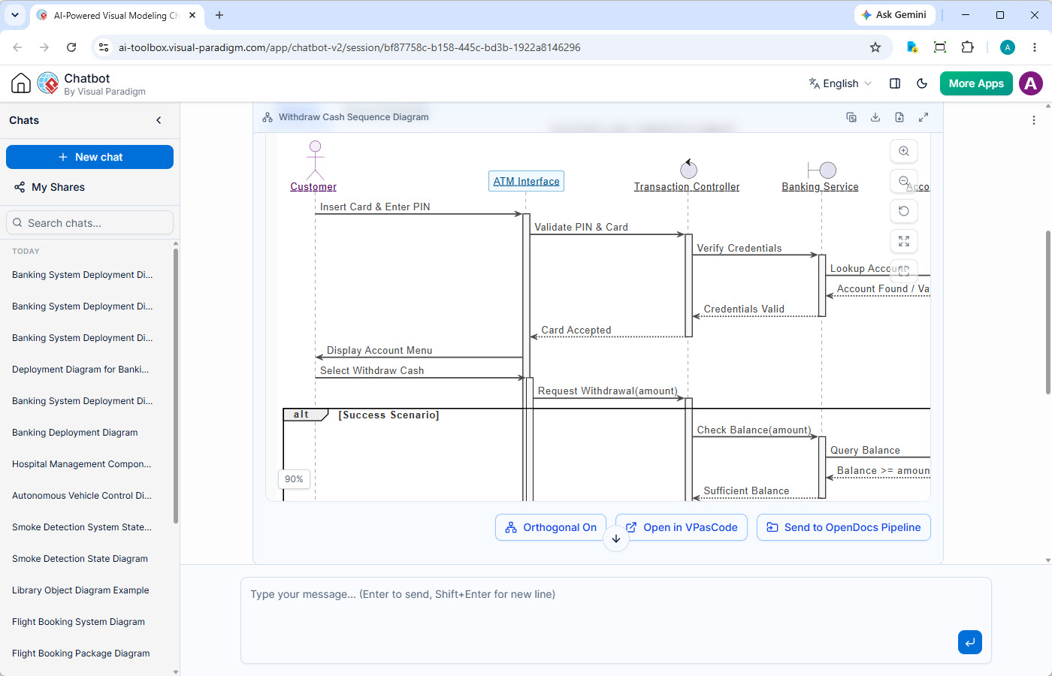Click the Validate PIN & Card message
Screen dimensions: 1052x676
click(581, 227)
